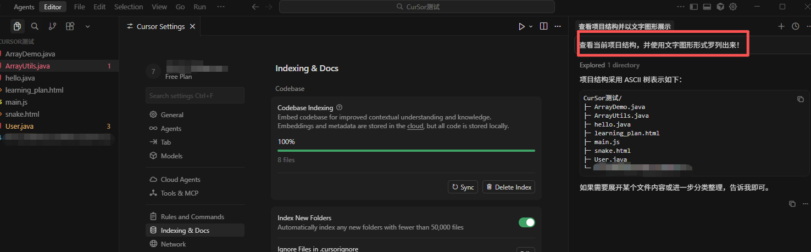Open the Search view in sidebar
811x252 pixels.
click(35, 26)
